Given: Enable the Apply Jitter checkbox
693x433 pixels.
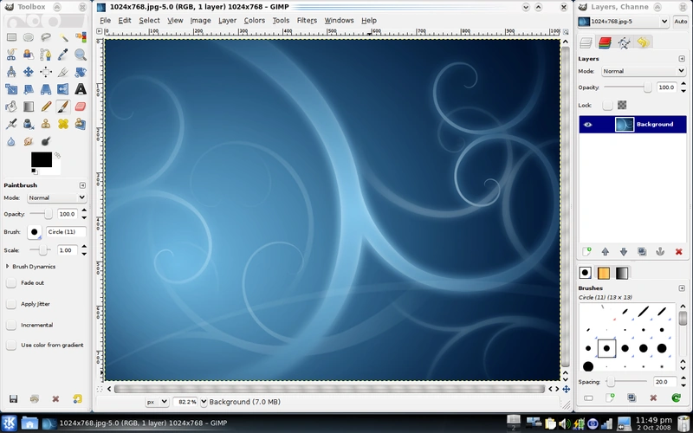Looking at the screenshot, I should [11, 304].
